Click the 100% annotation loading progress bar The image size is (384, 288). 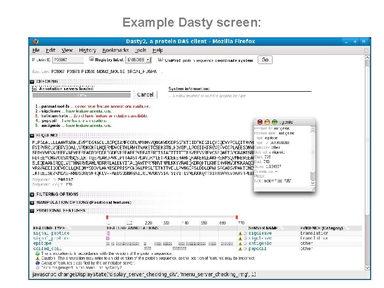point(82,95)
